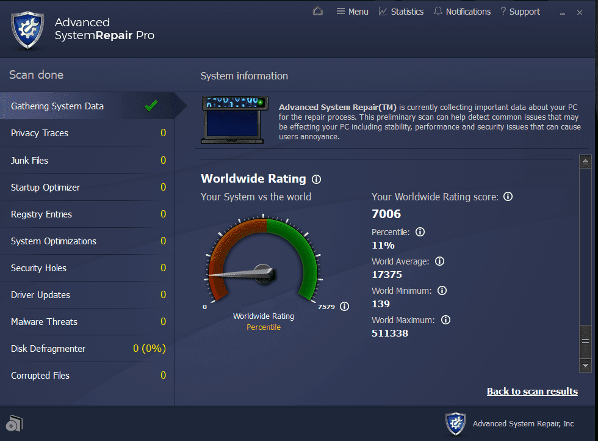Click info icon next to Worldwide Rating score

pos(508,197)
